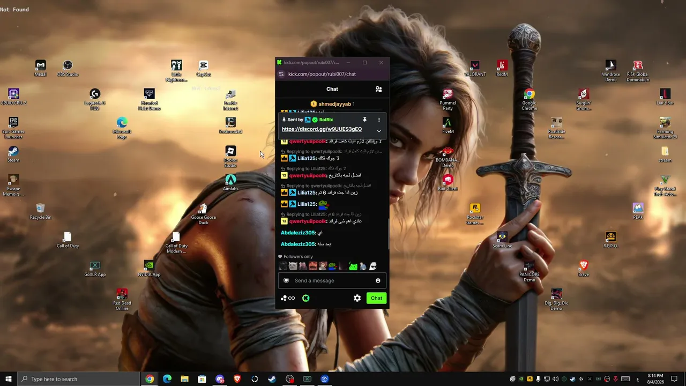Select the Liar's Bar desktop icon
Image resolution: width=686 pixels, height=386 pixels.
point(665,97)
